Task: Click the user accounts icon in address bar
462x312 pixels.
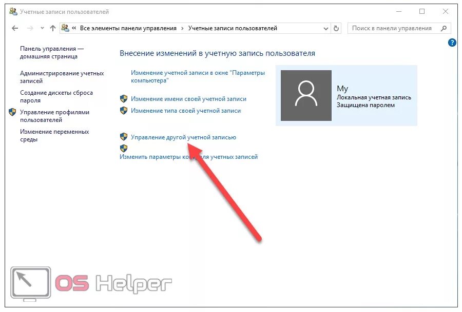Action: click(65, 28)
